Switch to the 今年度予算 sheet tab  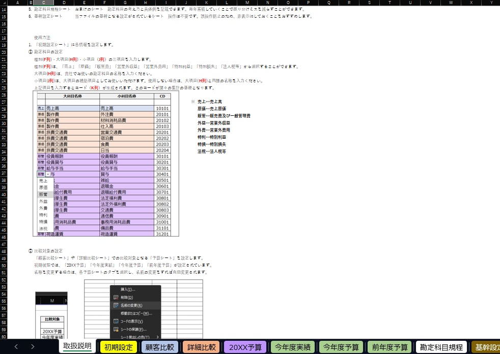pyautogui.click(x=341, y=347)
